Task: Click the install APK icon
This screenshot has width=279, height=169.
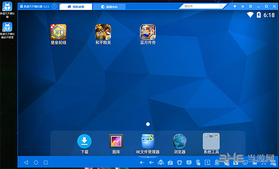Action: pyautogui.click(x=207, y=162)
